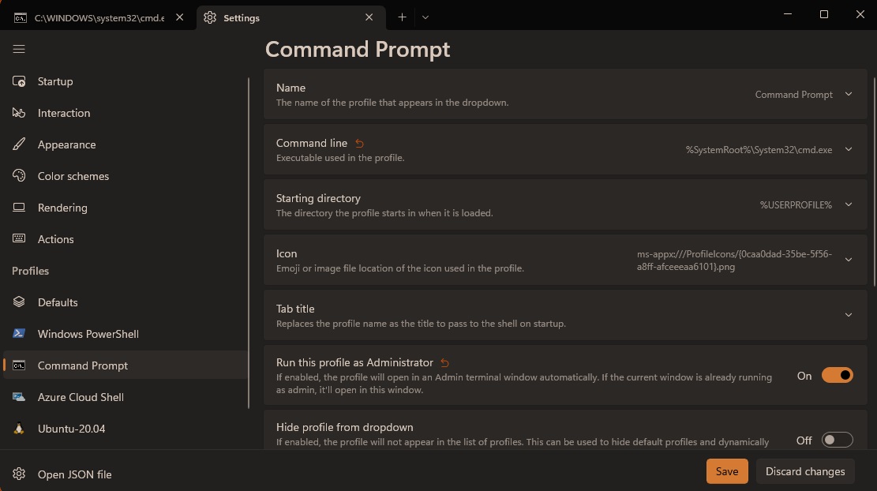
Task: Select Windows PowerShell profile in sidebar
Action: pos(88,334)
